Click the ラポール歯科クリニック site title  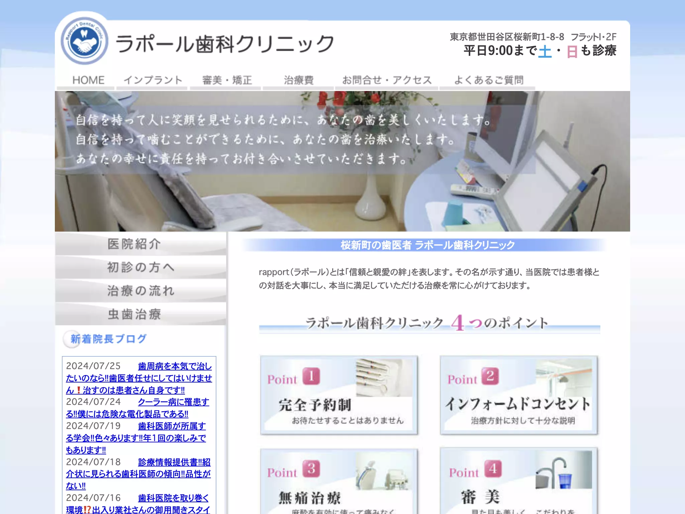(225, 44)
